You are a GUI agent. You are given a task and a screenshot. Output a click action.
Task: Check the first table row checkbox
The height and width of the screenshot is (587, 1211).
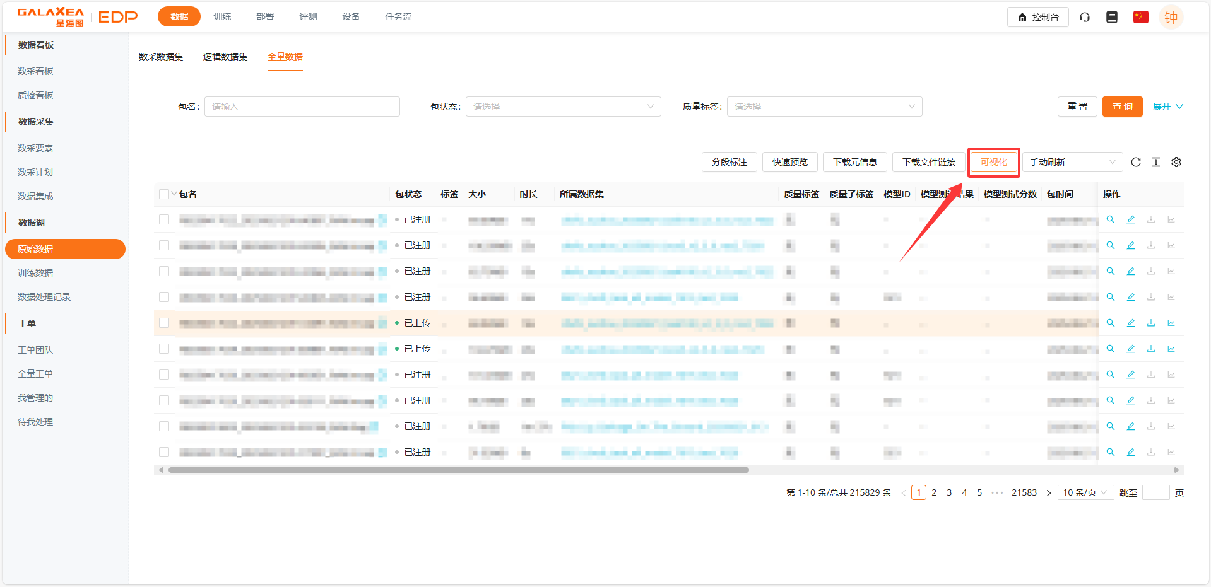point(164,219)
